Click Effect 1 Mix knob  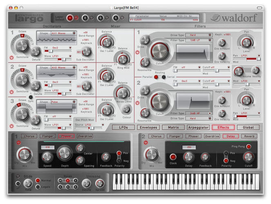point(25,154)
